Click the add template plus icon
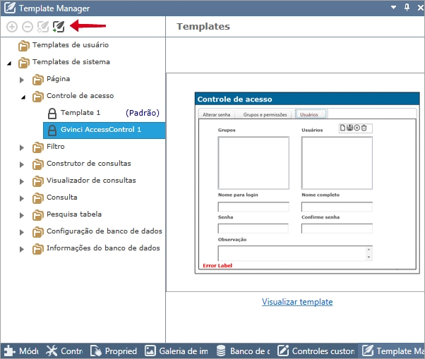Image resolution: width=425 pixels, height=359 pixels. [x=11, y=27]
